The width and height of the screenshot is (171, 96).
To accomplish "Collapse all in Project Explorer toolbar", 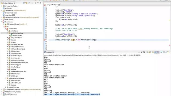I will coord(24,3).
